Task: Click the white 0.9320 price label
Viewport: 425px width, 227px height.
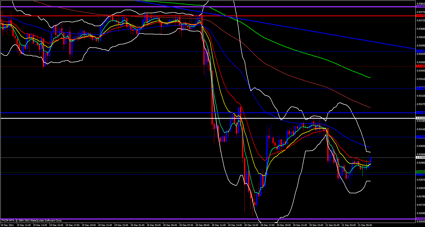Action: (420, 118)
